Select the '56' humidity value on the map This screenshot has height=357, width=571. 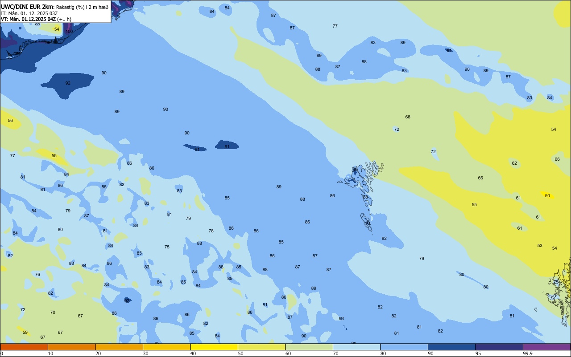pyautogui.click(x=10, y=121)
